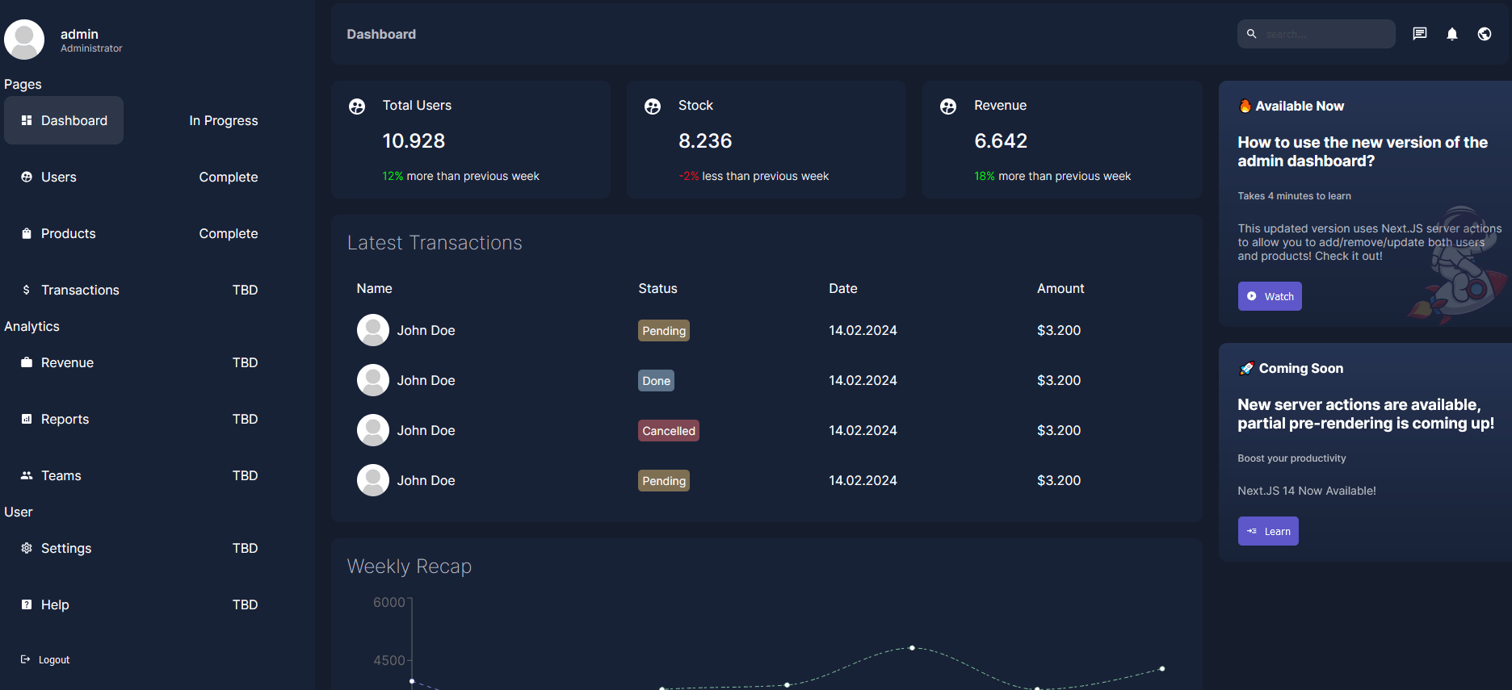Open Transactions sidebar item
1512x690 pixels.
(80, 290)
